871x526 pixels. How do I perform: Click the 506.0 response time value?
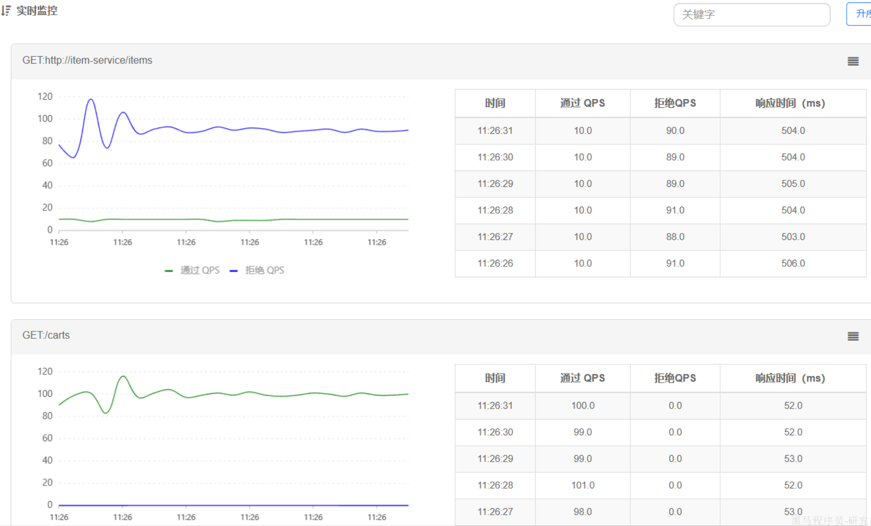(x=793, y=263)
